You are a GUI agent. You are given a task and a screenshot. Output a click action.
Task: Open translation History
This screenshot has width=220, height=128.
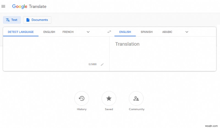[x=82, y=98]
